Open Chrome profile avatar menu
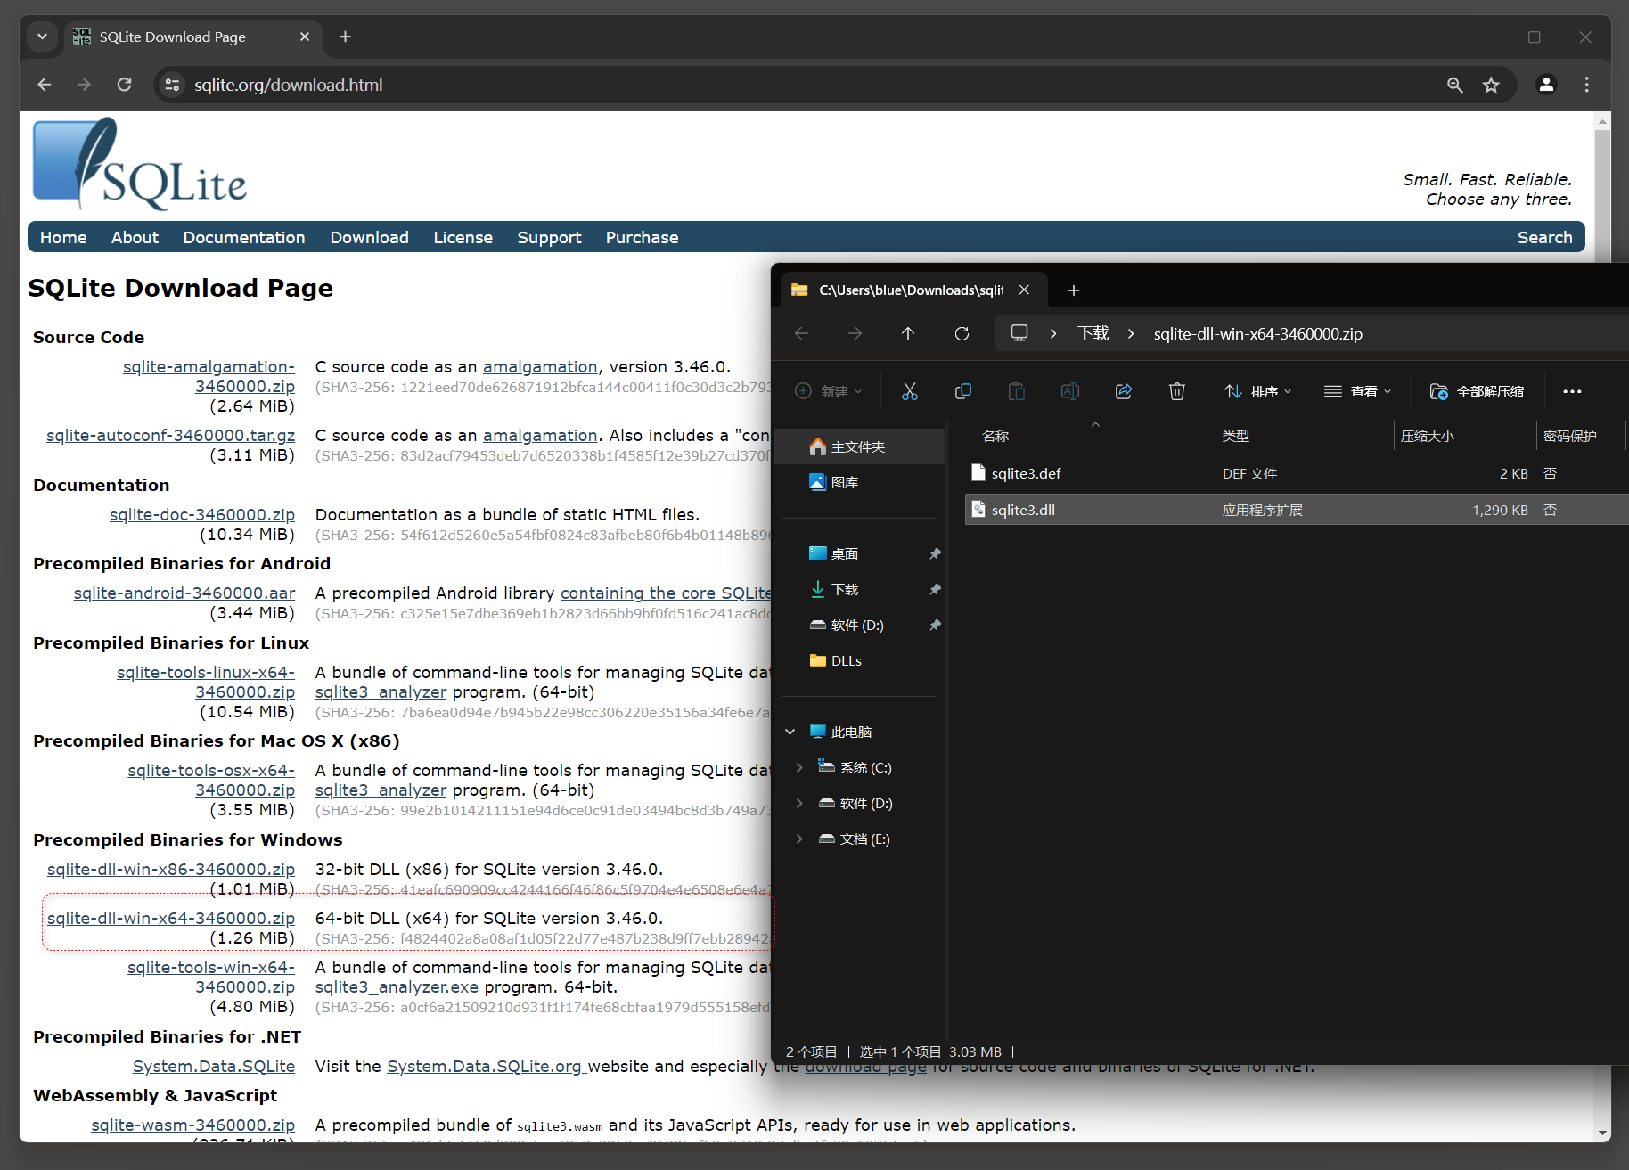 tap(1546, 85)
